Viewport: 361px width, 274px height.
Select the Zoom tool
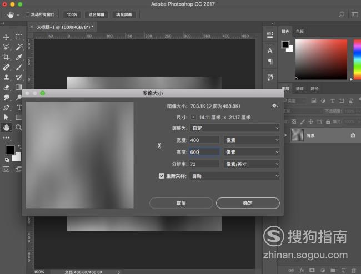[x=18, y=128]
